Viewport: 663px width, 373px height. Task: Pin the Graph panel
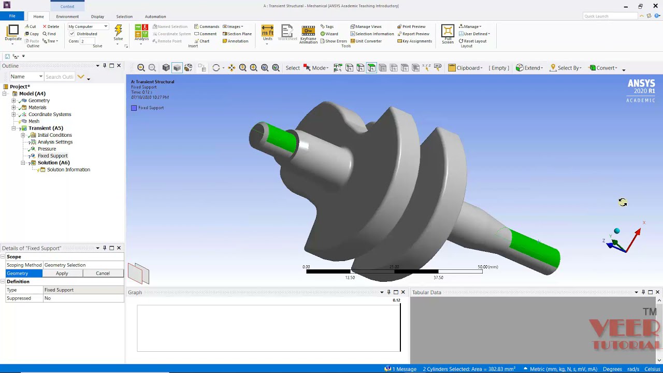click(x=388, y=292)
